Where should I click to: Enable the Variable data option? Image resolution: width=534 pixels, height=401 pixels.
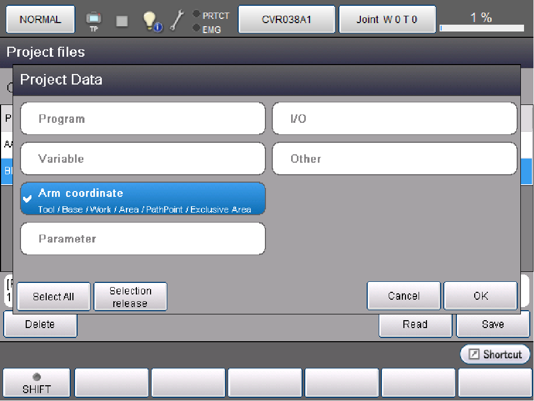coord(143,159)
